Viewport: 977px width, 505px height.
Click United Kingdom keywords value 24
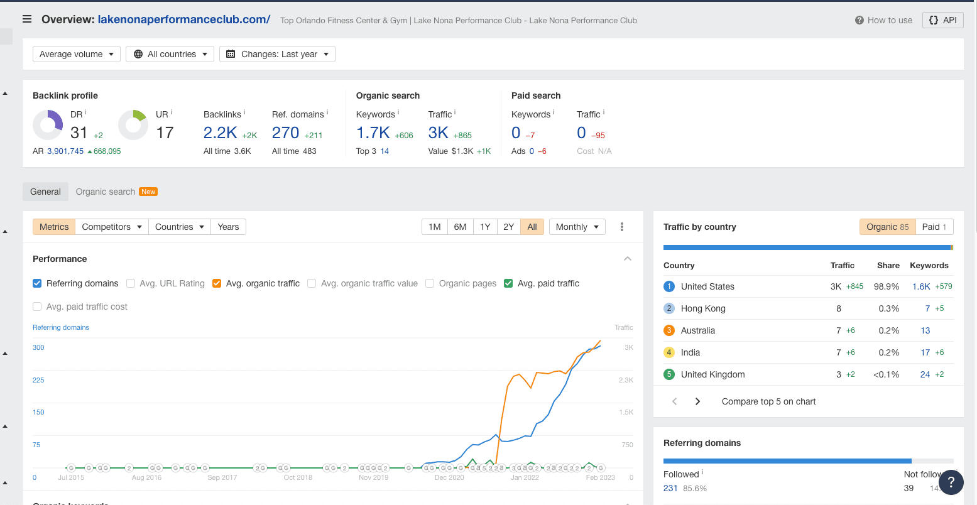click(x=925, y=374)
